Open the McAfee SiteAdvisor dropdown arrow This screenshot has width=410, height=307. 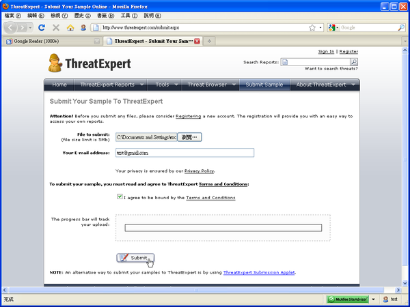point(373,299)
